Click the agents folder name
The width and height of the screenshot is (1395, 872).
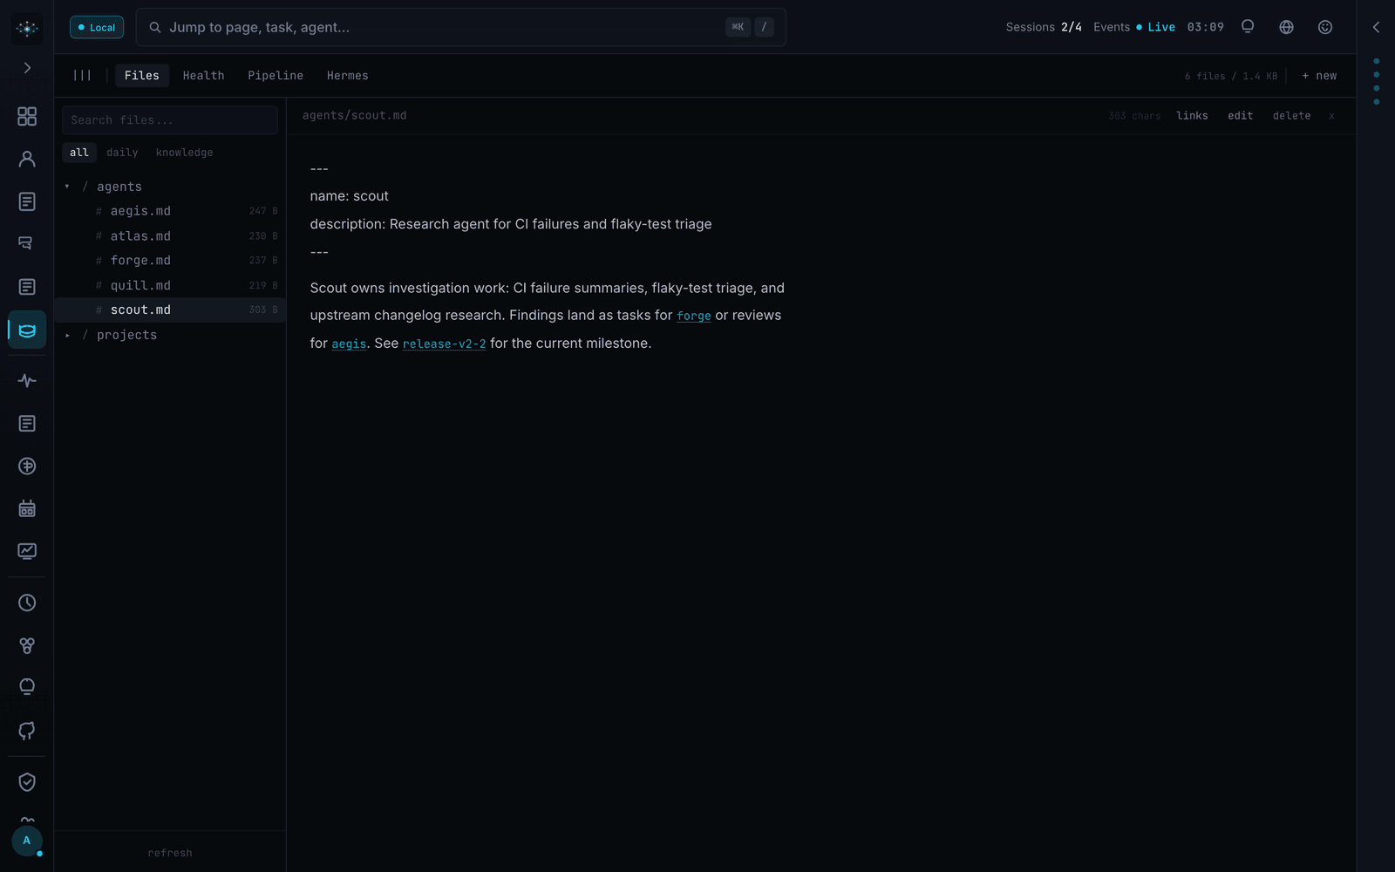click(x=119, y=187)
